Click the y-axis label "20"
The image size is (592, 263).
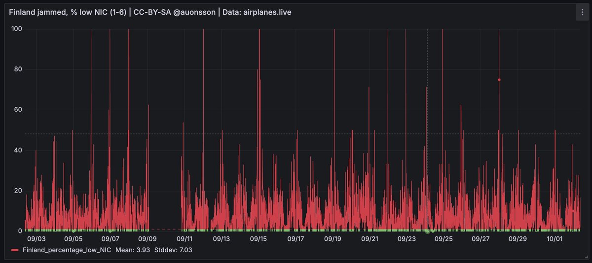[19, 191]
